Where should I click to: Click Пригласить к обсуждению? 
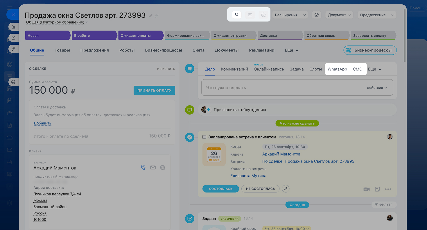[x=240, y=110]
